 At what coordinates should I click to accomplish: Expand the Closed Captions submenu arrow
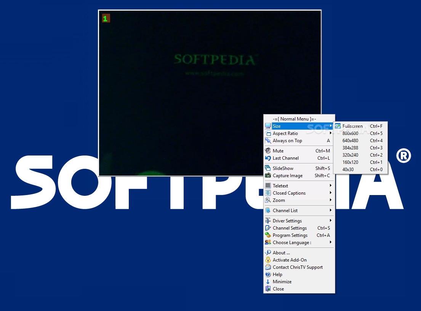coord(331,193)
